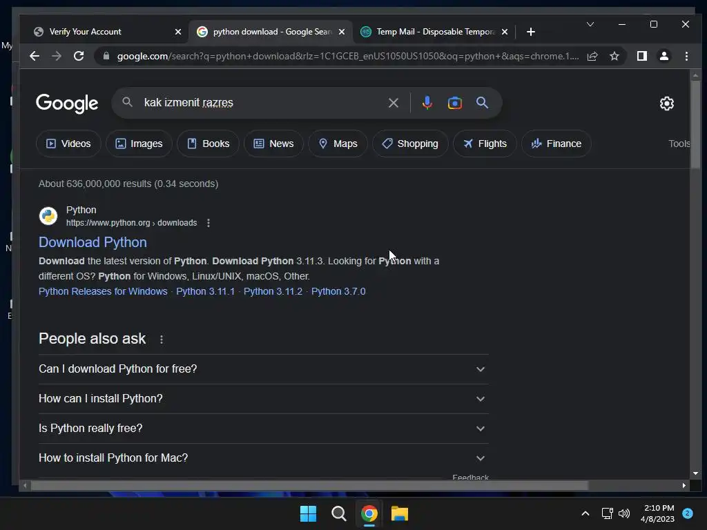The width and height of the screenshot is (707, 530).
Task: Open the Download Python result link
Action: pyautogui.click(x=93, y=242)
